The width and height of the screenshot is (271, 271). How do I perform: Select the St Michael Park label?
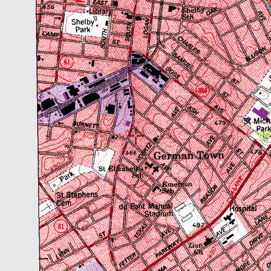(x=258, y=124)
